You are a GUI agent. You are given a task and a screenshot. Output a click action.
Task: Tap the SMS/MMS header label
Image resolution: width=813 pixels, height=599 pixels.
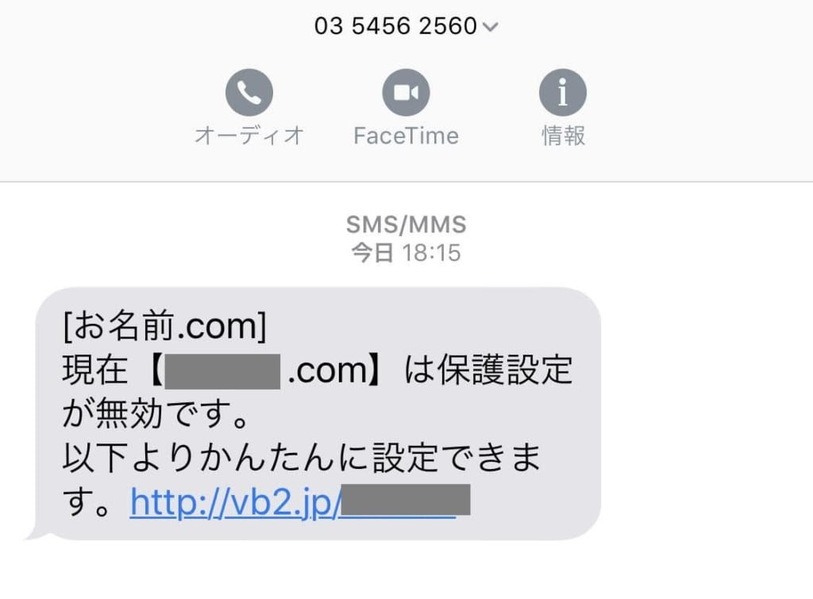pos(406,225)
